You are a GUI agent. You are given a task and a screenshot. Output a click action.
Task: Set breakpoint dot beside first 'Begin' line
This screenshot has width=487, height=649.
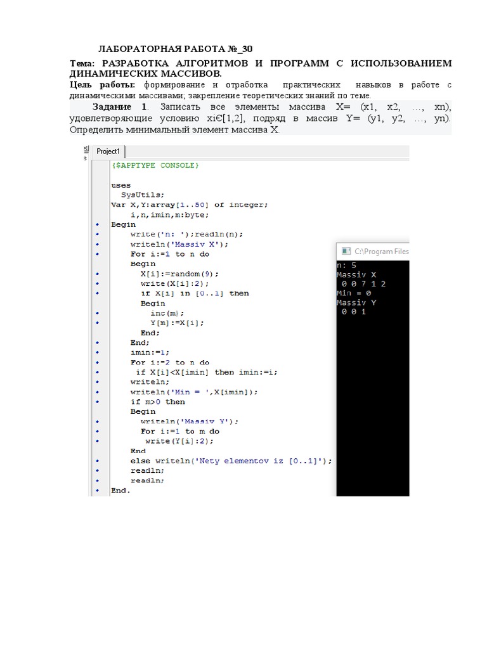(x=98, y=224)
